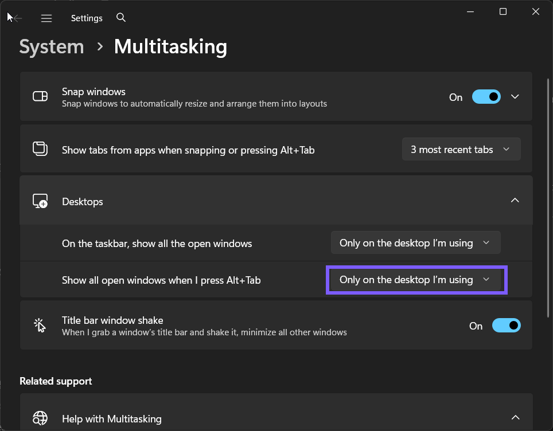Minimize the Settings window
This screenshot has width=553, height=431.
pyautogui.click(x=470, y=11)
